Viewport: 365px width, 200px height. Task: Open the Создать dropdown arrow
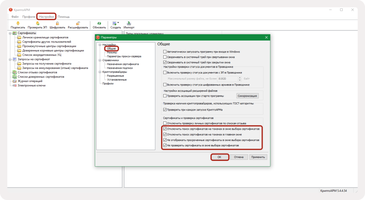point(118,22)
